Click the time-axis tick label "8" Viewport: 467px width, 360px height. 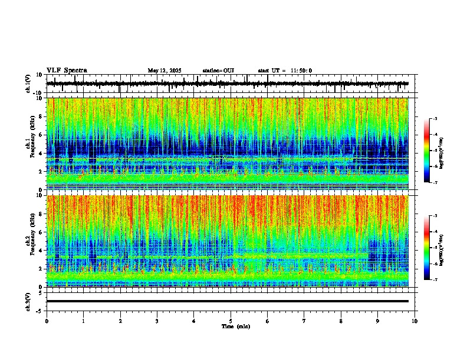tap(341, 321)
